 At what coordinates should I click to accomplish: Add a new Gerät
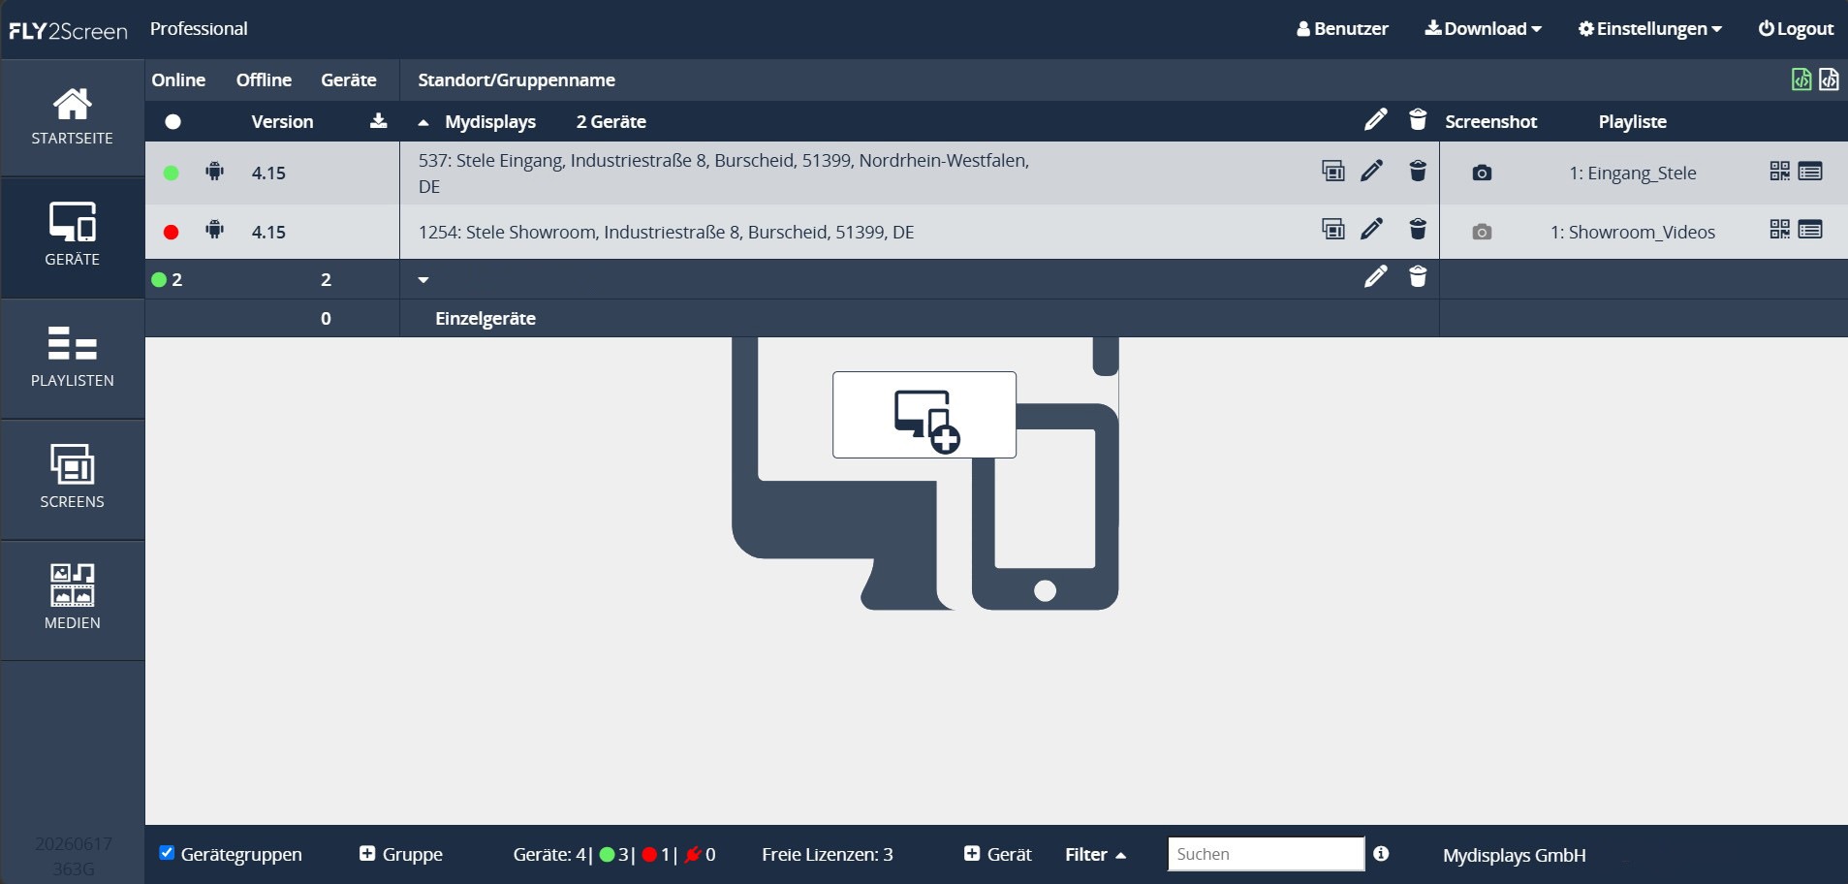pos(997,854)
